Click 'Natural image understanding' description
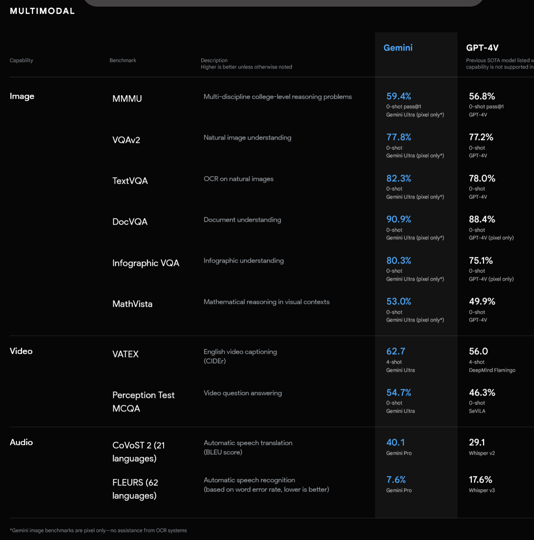Viewport: 534px width, 540px height. 247,138
